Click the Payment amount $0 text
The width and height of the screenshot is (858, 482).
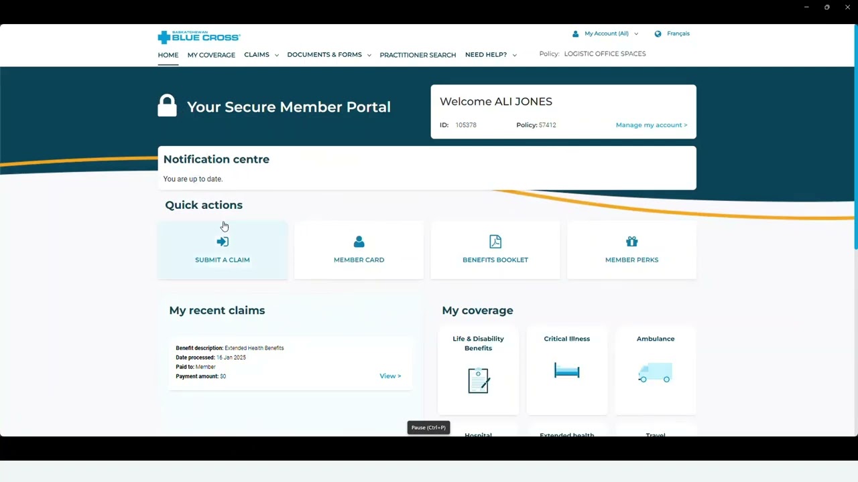tap(200, 376)
